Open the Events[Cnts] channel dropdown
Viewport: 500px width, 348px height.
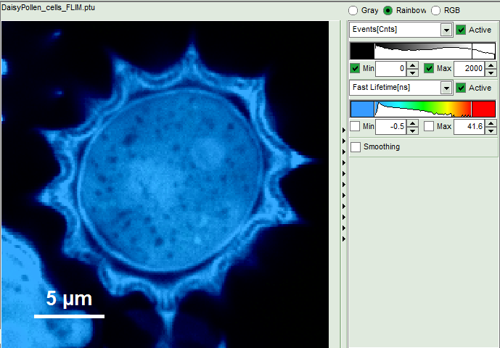(446, 30)
